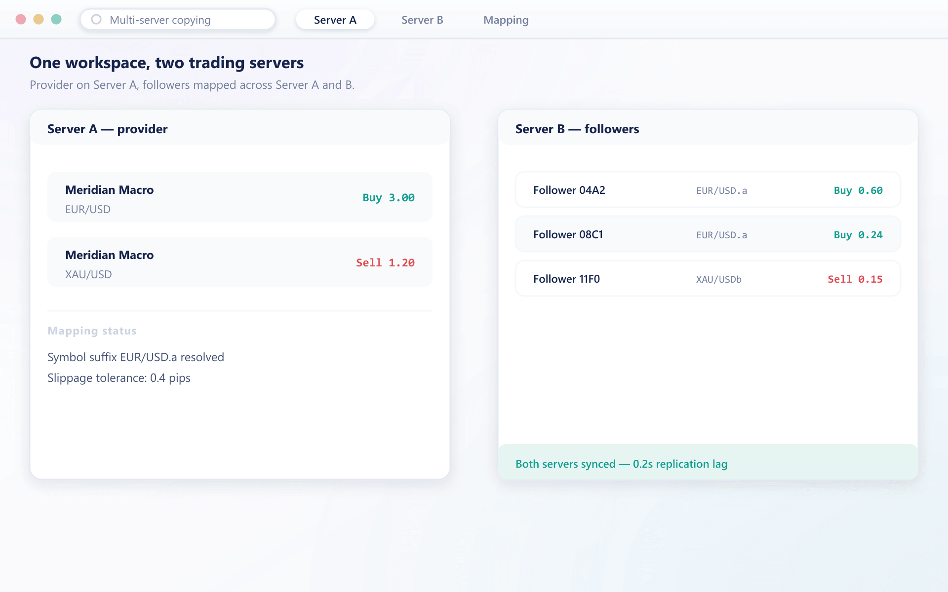The image size is (948, 592).
Task: Click EUR/USD.a symbol in Follower 08C1 row
Action: point(722,235)
